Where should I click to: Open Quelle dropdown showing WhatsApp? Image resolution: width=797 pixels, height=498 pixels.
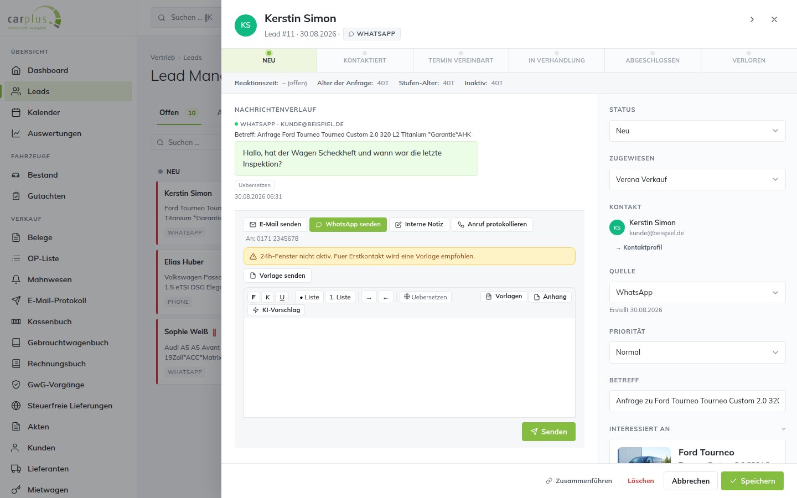pyautogui.click(x=697, y=292)
